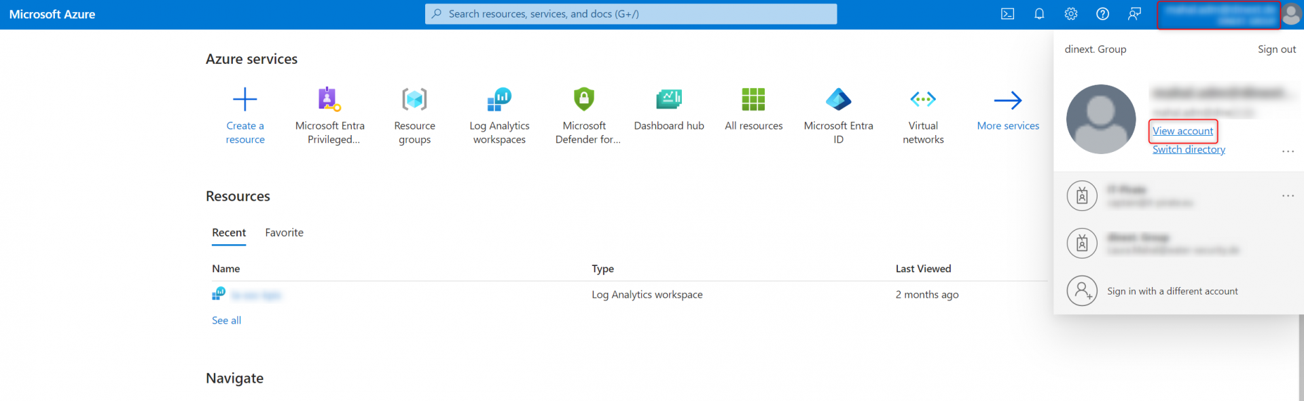Viewport: 1304px width, 401px height.
Task: Click the More services arrow icon
Action: click(x=1008, y=100)
